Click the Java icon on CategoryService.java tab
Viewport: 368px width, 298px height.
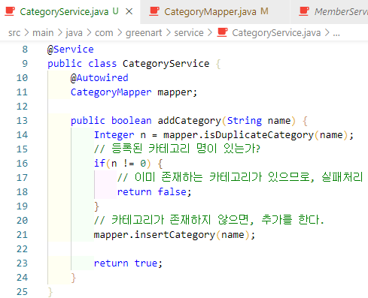(10, 11)
